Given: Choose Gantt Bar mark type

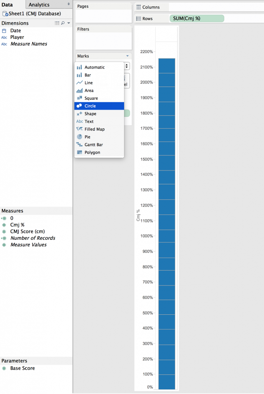Looking at the screenshot, I should (x=99, y=145).
